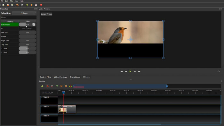The height and width of the screenshot is (126, 224).
Task: Center timeline on playhead icon
Action: pos(70,86)
